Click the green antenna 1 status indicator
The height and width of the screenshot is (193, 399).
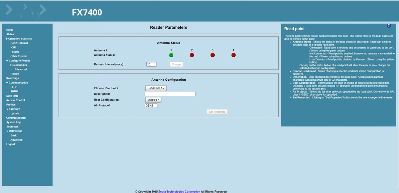tap(171, 55)
